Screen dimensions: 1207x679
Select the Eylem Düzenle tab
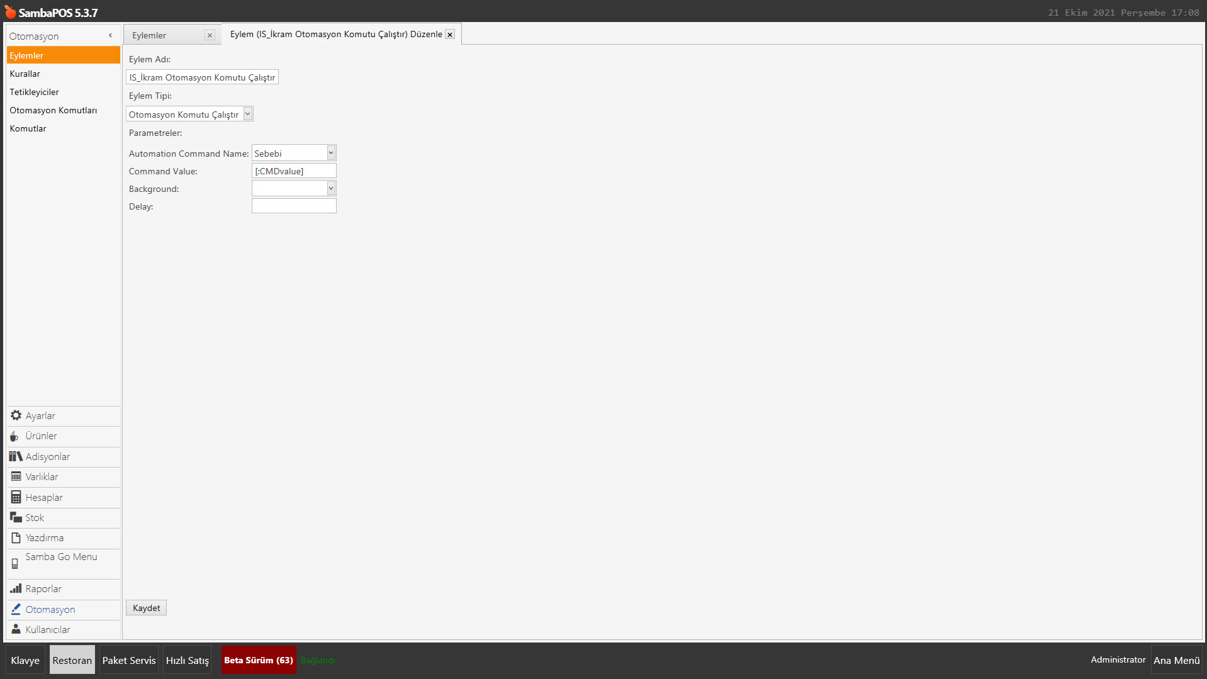click(336, 34)
